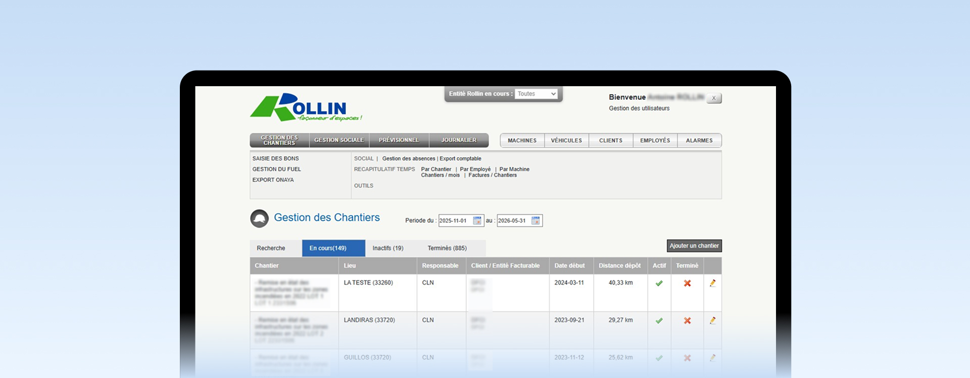Open calendar picker for period start date
This screenshot has width=970, height=378.
(x=477, y=221)
